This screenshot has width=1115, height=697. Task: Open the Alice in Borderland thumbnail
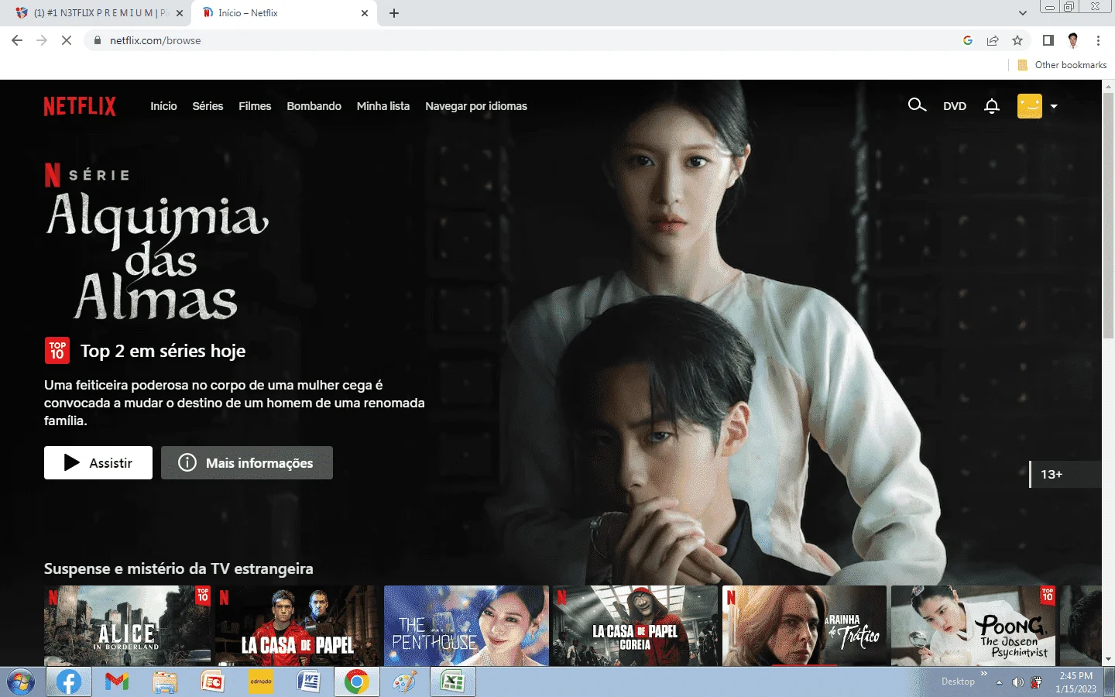(127, 626)
